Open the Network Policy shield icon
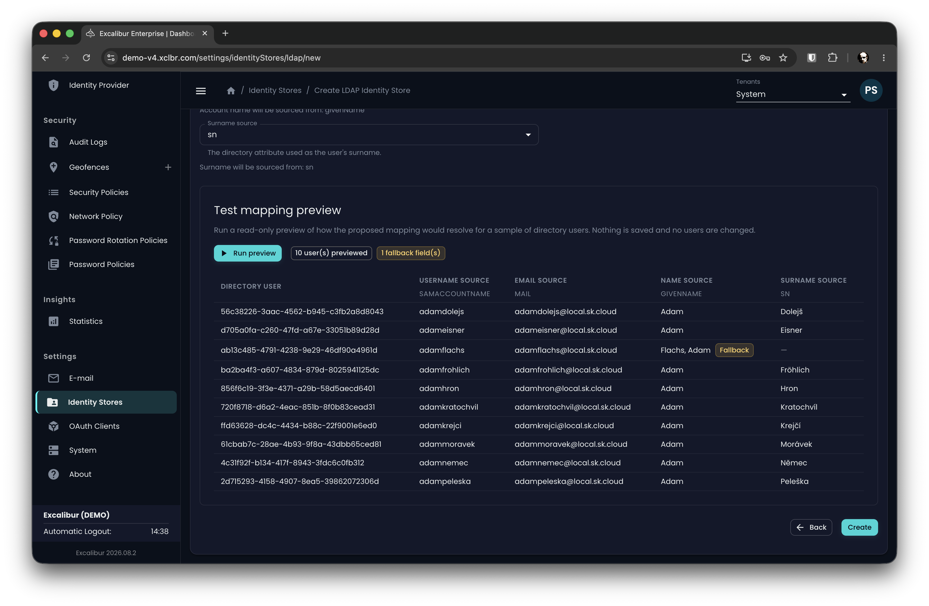Image resolution: width=929 pixels, height=606 pixels. click(x=53, y=216)
